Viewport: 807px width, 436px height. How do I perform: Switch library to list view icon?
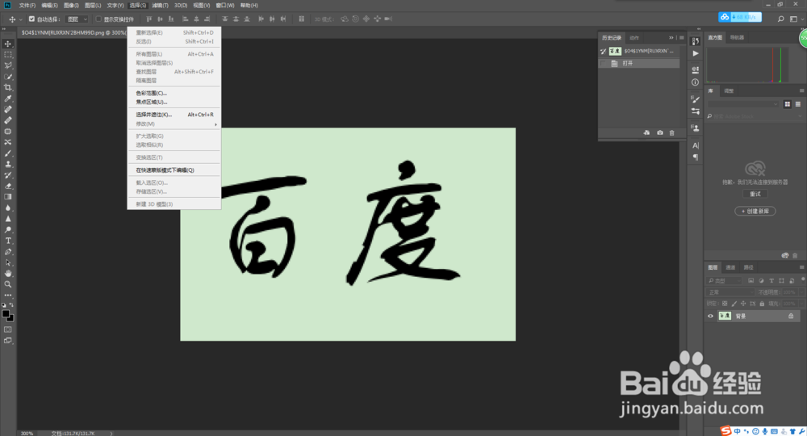point(798,104)
